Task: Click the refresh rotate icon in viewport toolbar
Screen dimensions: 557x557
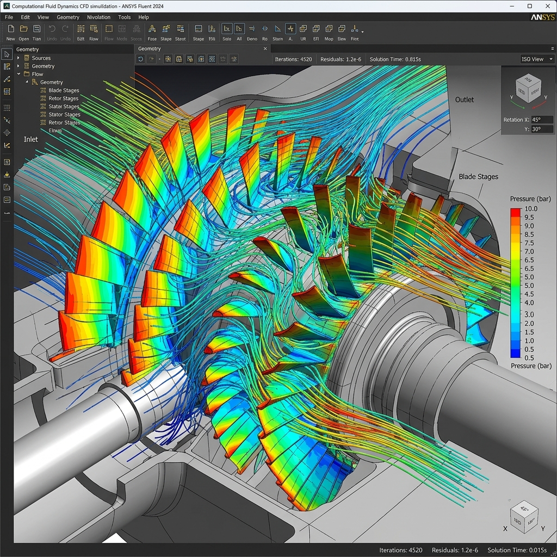Action: tap(141, 59)
